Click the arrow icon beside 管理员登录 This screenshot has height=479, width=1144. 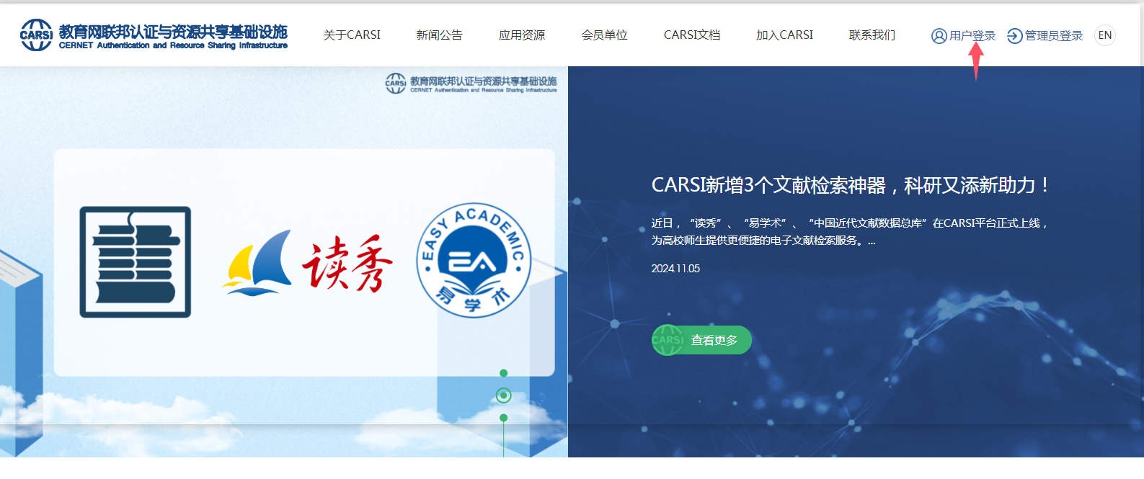pyautogui.click(x=1014, y=36)
